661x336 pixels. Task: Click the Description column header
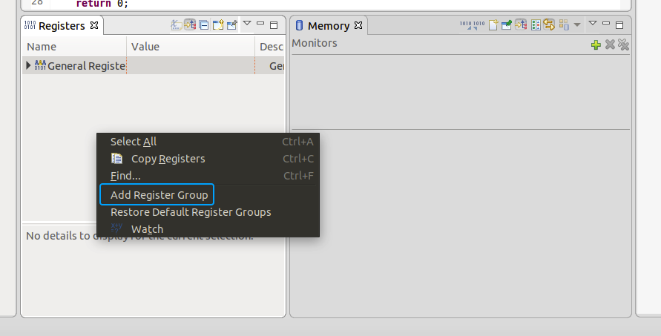pyautogui.click(x=272, y=47)
